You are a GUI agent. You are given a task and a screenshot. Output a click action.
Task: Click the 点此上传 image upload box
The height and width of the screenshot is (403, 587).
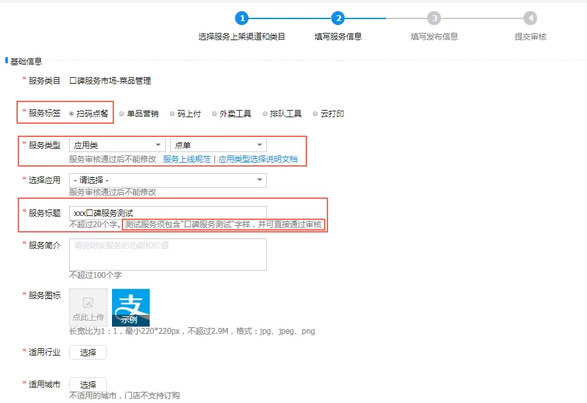(88, 308)
